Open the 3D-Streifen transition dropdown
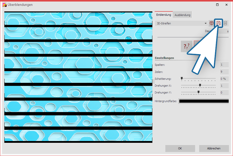The width and height of the screenshot is (233, 156). coord(181,23)
